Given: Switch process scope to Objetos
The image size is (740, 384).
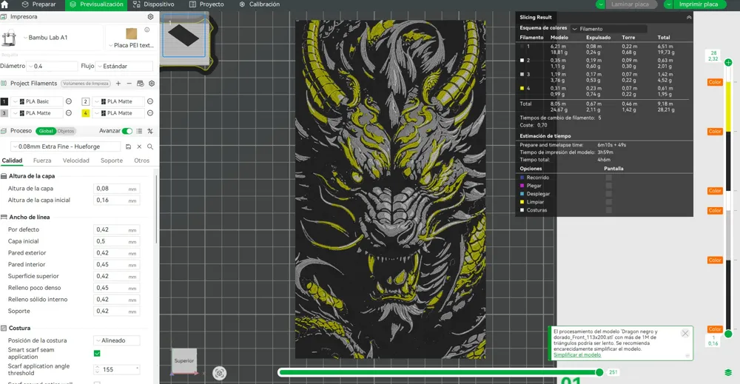Looking at the screenshot, I should (66, 131).
